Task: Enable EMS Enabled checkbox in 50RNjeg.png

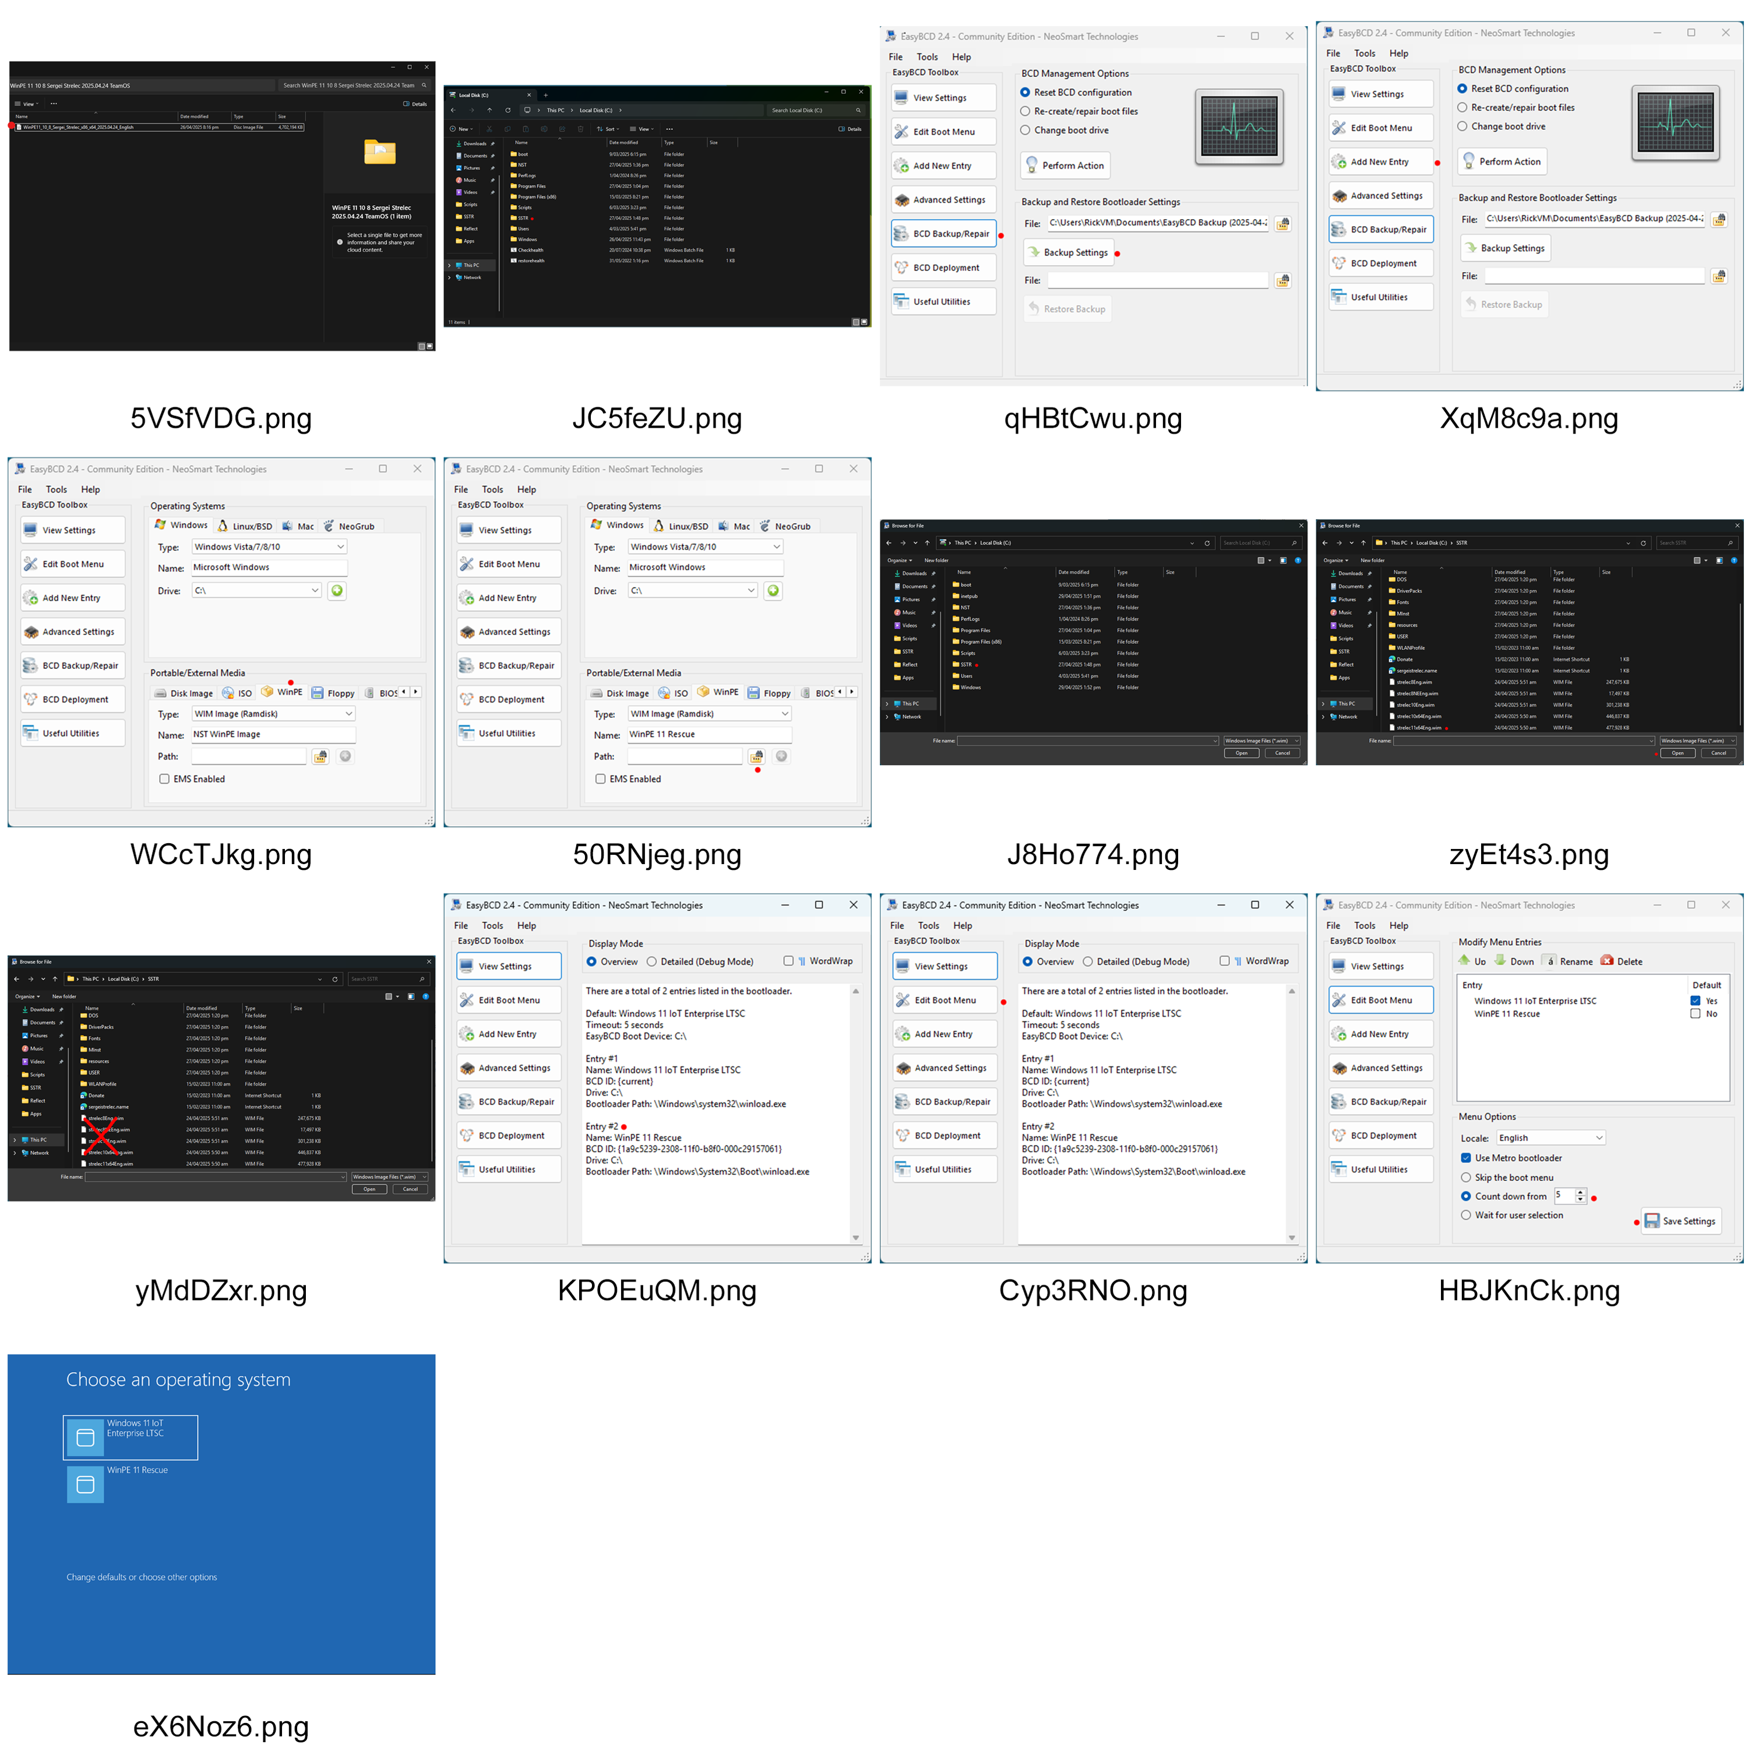Action: click(x=601, y=779)
